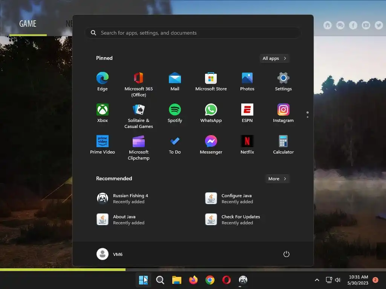Screen dimensions: 386x289
Task: Launch Google Chrome from taskbar
Action: [210, 280]
